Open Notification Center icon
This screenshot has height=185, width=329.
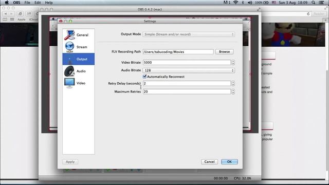[x=321, y=3]
